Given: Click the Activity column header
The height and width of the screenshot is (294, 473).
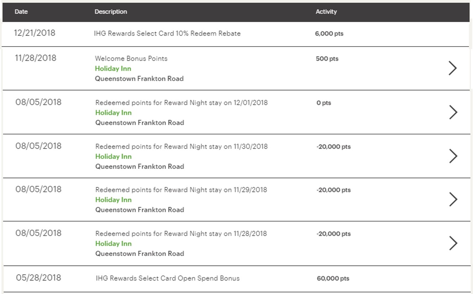Looking at the screenshot, I should coord(326,12).
